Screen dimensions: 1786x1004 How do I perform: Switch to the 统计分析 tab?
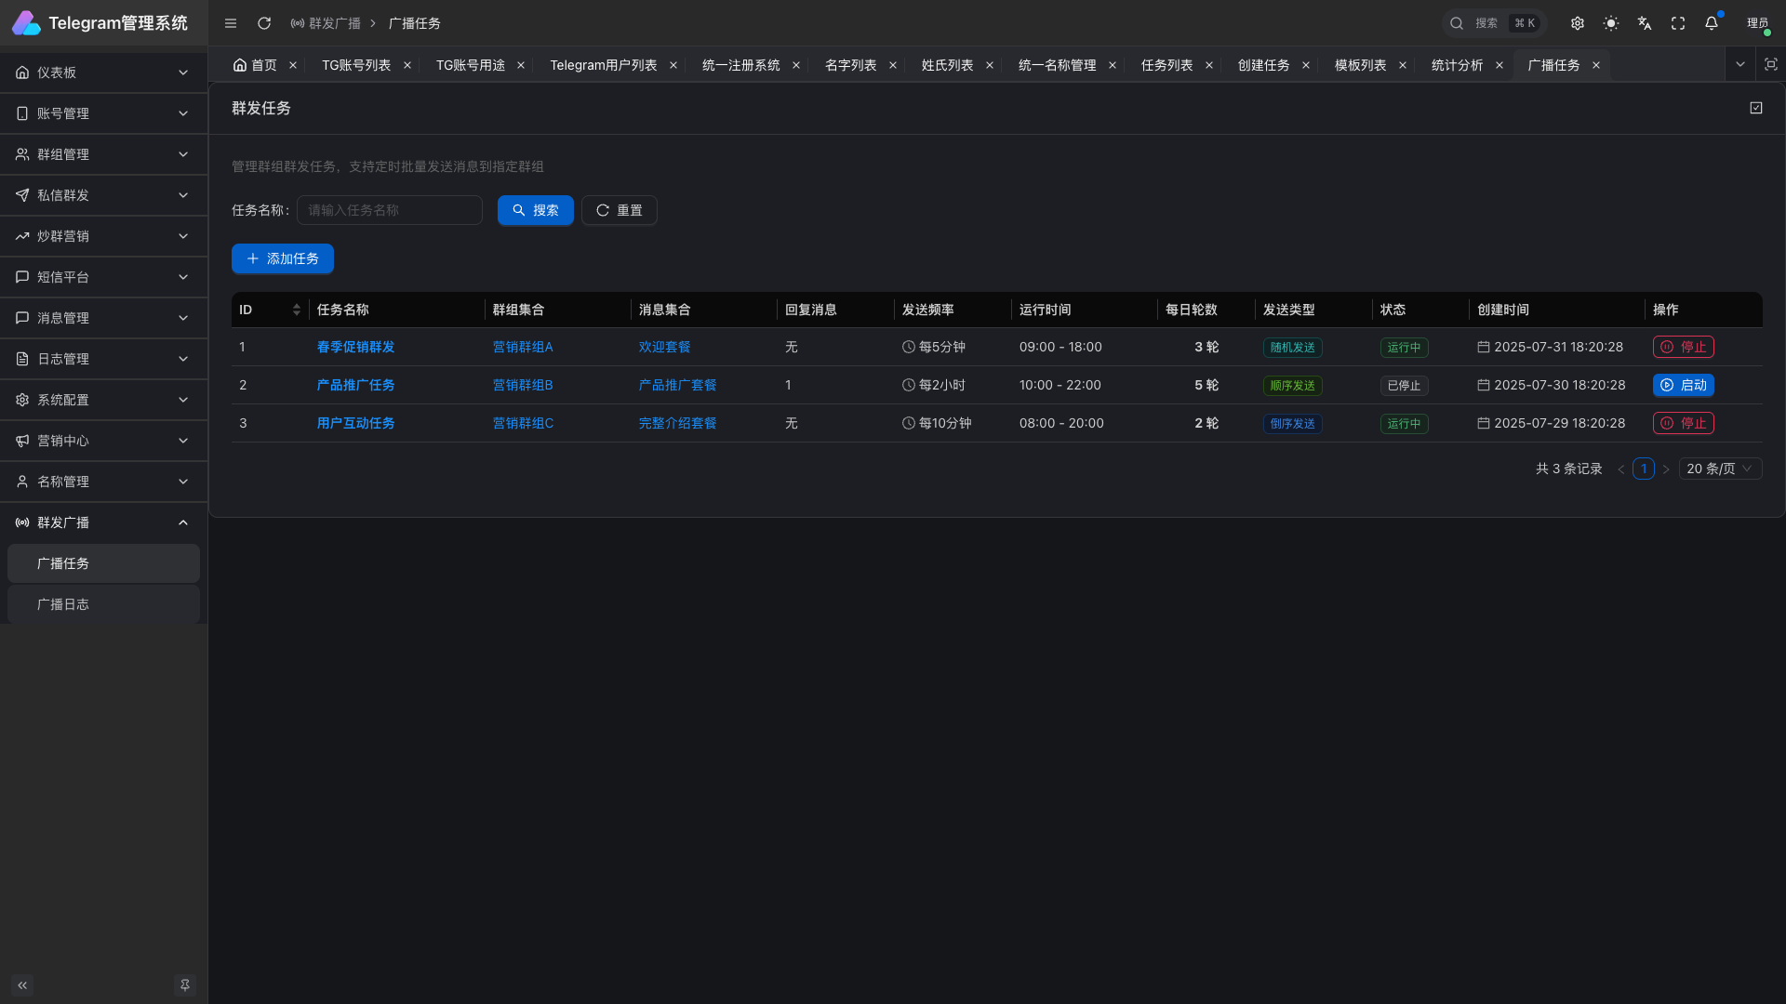pos(1457,65)
